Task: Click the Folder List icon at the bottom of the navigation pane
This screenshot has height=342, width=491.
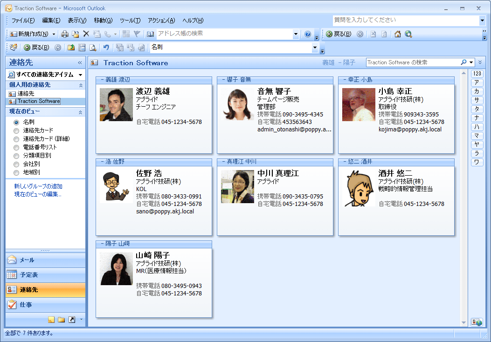Action: click(62, 320)
